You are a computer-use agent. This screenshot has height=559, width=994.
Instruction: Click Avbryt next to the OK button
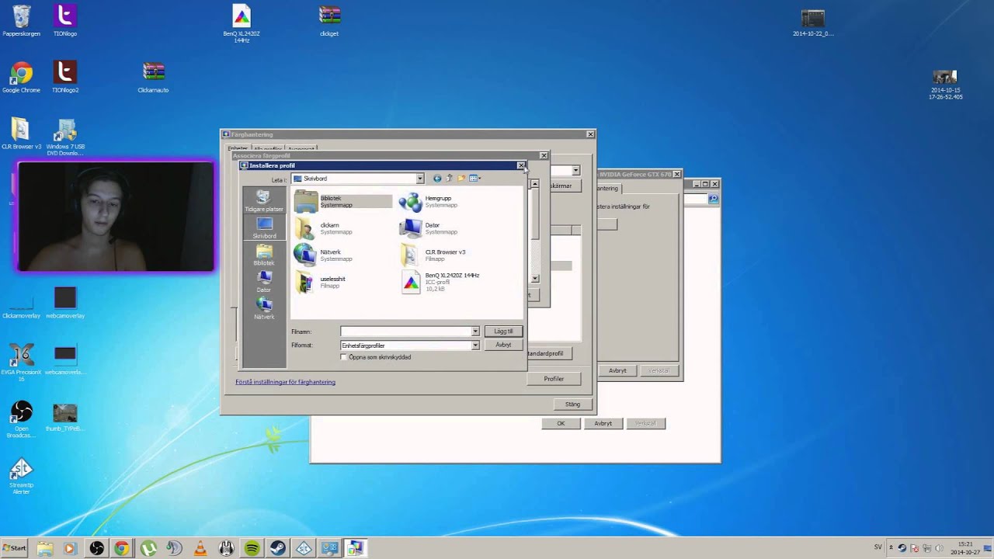(x=603, y=423)
